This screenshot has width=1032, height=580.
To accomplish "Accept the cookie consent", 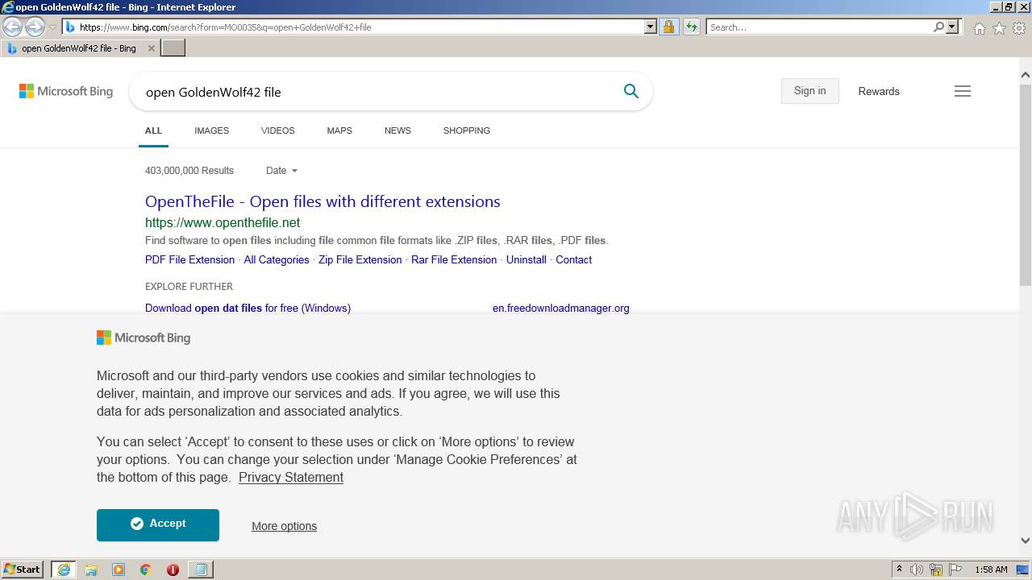I will click(x=158, y=524).
